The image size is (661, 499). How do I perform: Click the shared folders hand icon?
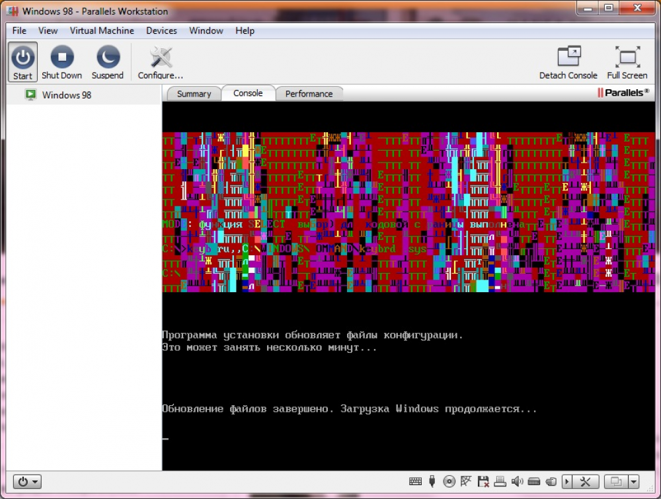tap(551, 481)
